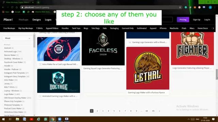Select T-Shirts category

40,28
